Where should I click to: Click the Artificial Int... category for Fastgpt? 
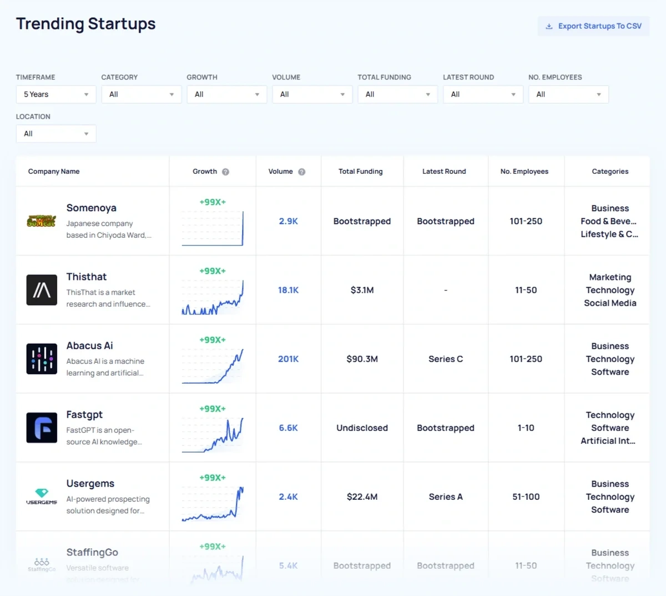(x=608, y=441)
